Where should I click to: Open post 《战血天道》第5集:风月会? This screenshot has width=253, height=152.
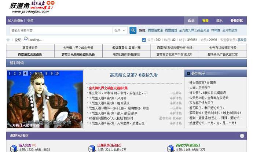tap(107, 98)
